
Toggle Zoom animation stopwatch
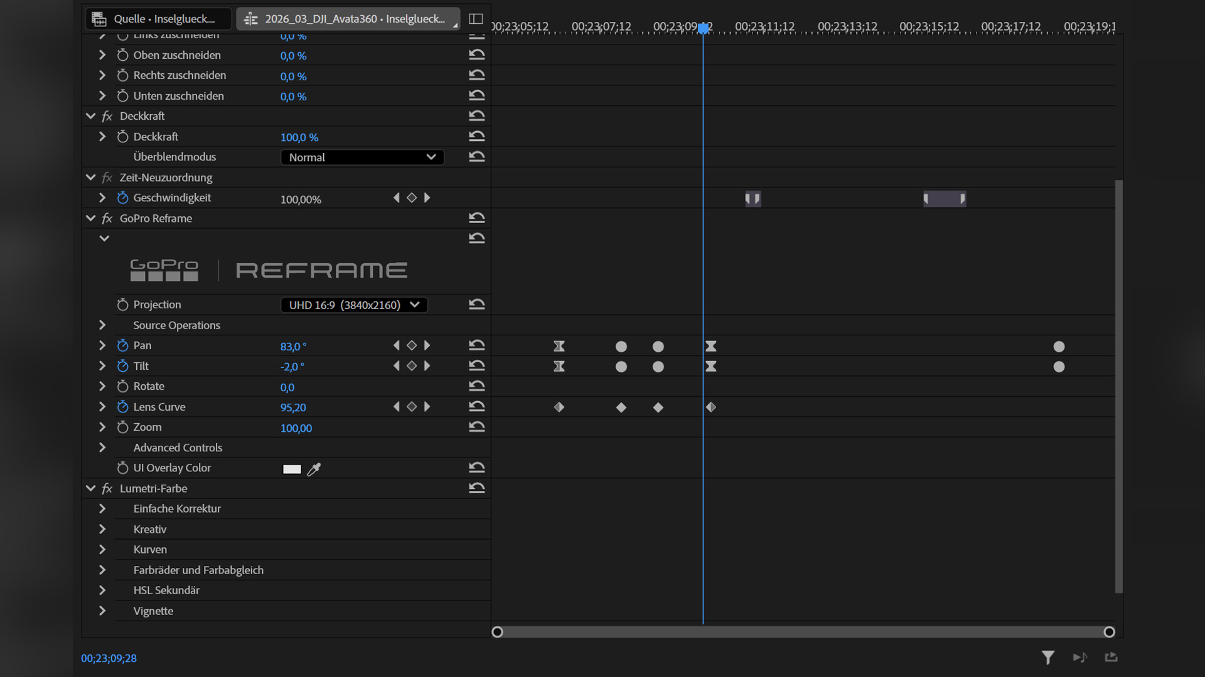coord(122,428)
